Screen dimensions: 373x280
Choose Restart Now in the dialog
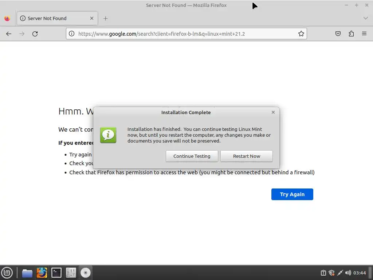(247, 156)
